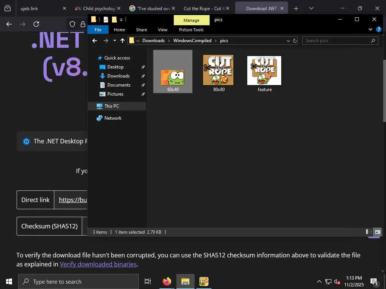Open Customize Quick Access Toolbar dropdown

coord(121,20)
